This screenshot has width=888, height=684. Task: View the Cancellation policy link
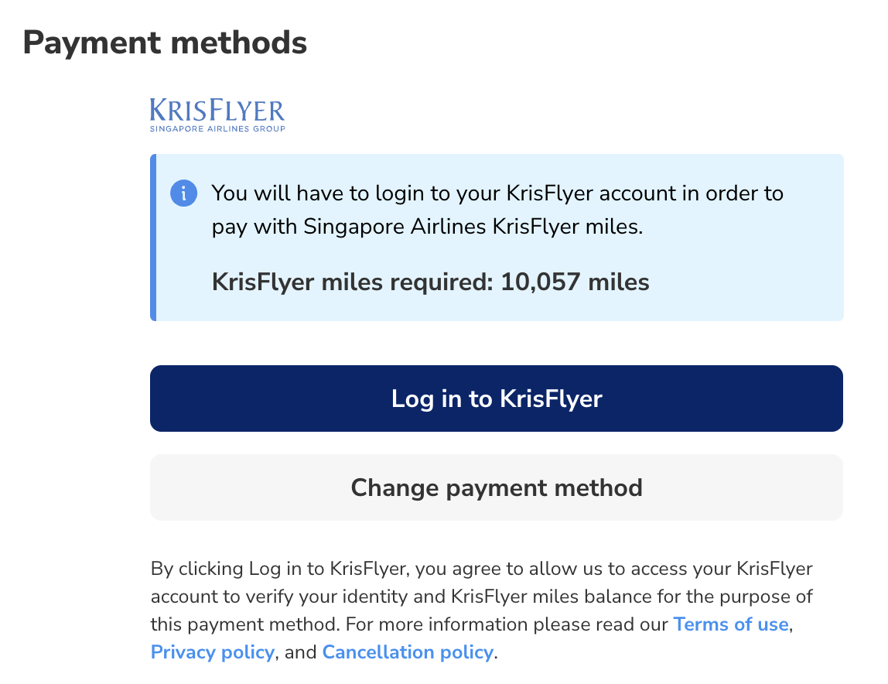pyautogui.click(x=407, y=652)
